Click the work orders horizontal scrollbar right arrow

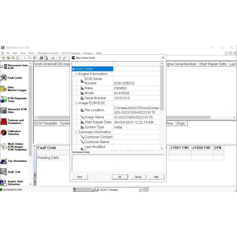[234, 117]
